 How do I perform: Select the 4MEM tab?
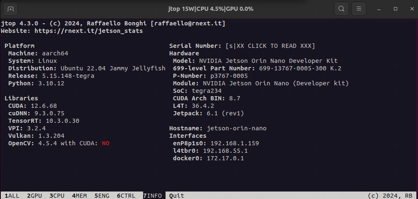tap(79, 195)
